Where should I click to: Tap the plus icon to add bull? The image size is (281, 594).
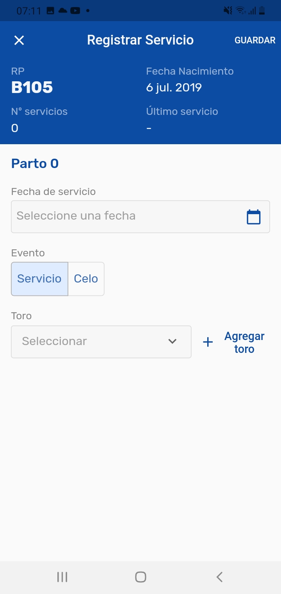coord(208,342)
